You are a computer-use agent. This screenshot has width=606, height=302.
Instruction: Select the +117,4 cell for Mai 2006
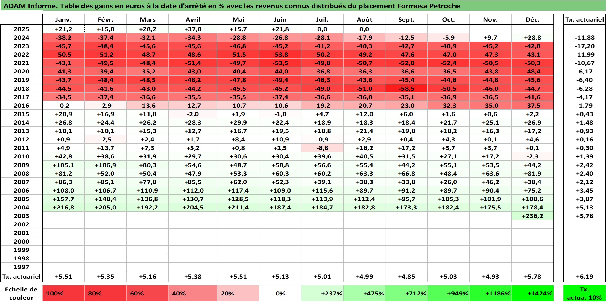click(238, 191)
